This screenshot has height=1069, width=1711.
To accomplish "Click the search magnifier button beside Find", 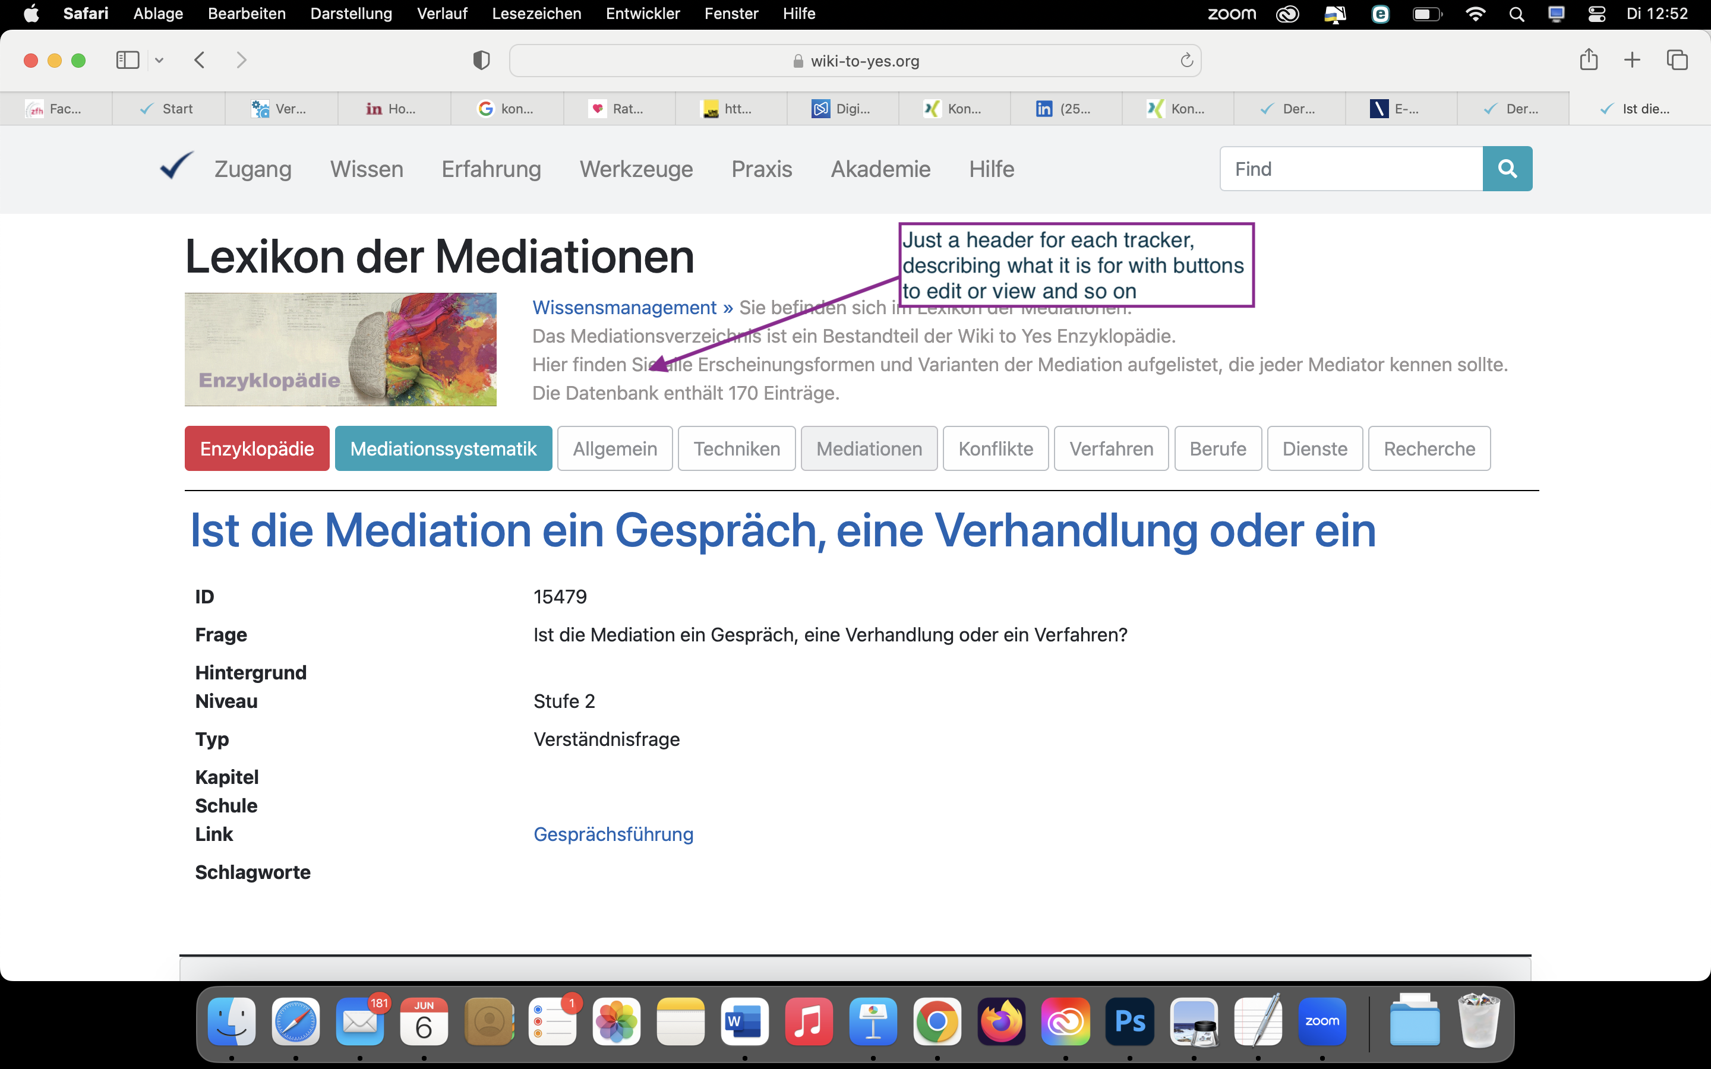I will point(1507,169).
